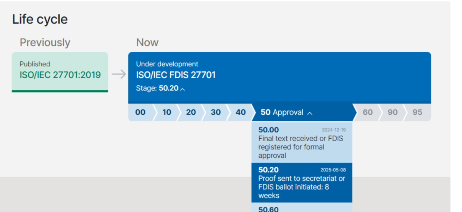
Task: Select stage 95 in life cycle
Action: tap(417, 112)
